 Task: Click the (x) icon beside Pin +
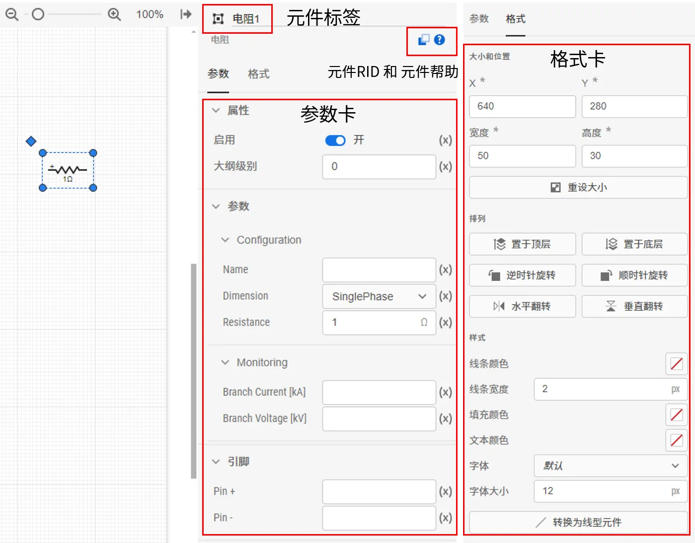click(446, 492)
